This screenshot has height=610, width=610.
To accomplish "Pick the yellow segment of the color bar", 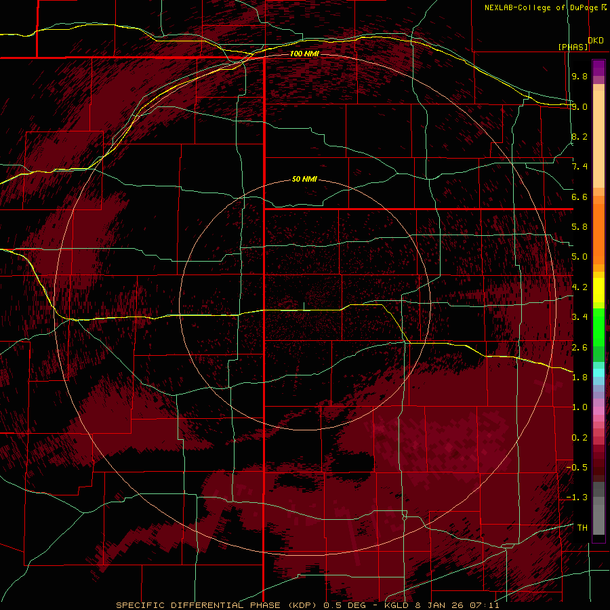I will click(x=598, y=290).
